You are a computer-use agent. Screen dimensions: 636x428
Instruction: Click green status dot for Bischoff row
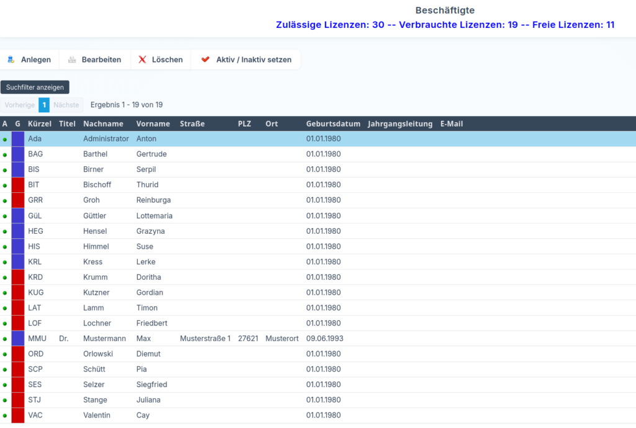coord(5,185)
